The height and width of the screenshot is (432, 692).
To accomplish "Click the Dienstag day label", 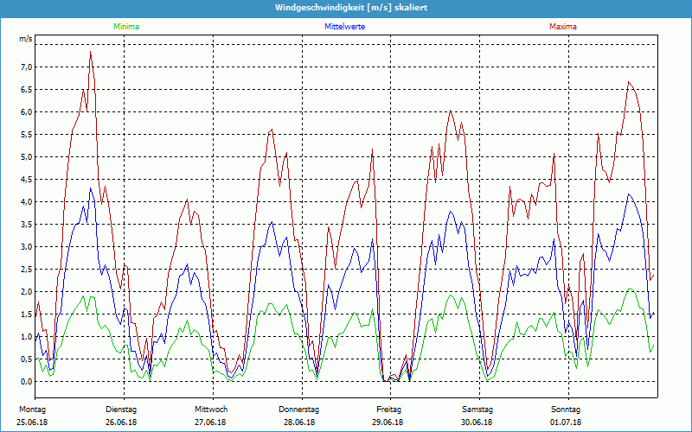I will pyautogui.click(x=121, y=410).
